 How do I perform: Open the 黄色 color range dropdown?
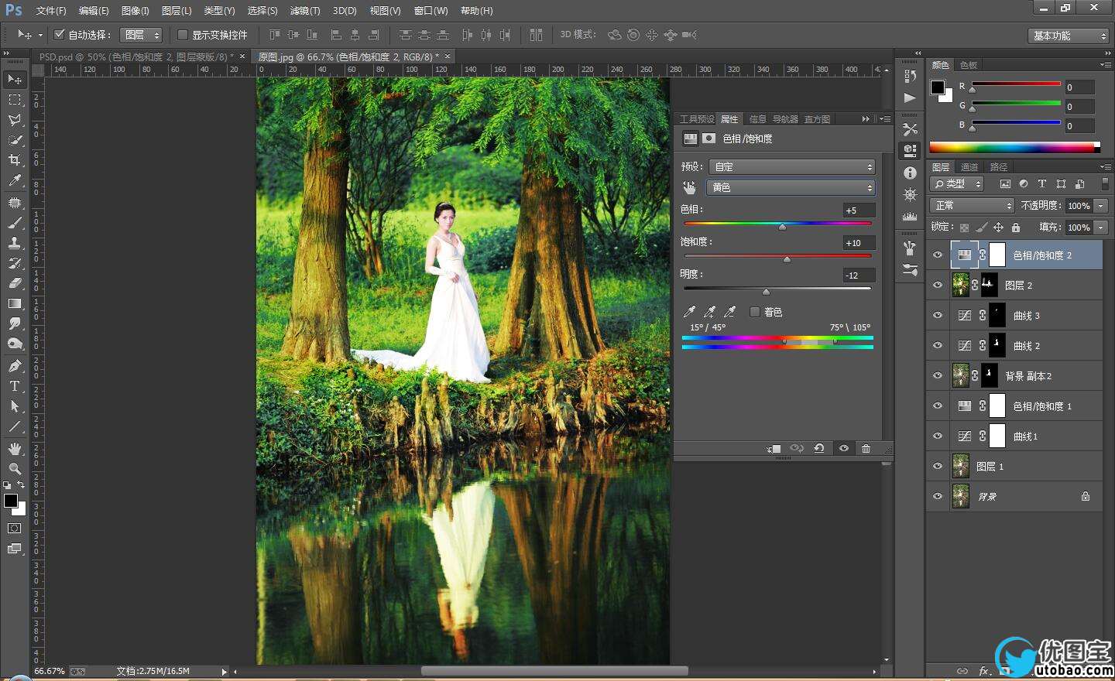pos(792,187)
